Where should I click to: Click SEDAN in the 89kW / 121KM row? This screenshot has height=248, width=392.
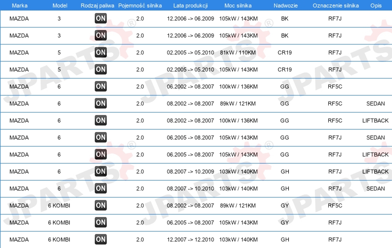tap(375, 103)
